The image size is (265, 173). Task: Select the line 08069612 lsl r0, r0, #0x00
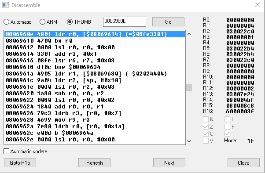click(95, 47)
